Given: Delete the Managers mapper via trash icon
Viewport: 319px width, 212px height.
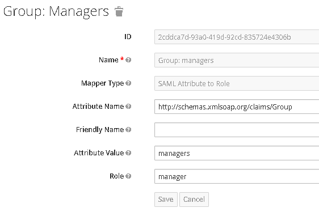Looking at the screenshot, I should pyautogui.click(x=119, y=11).
